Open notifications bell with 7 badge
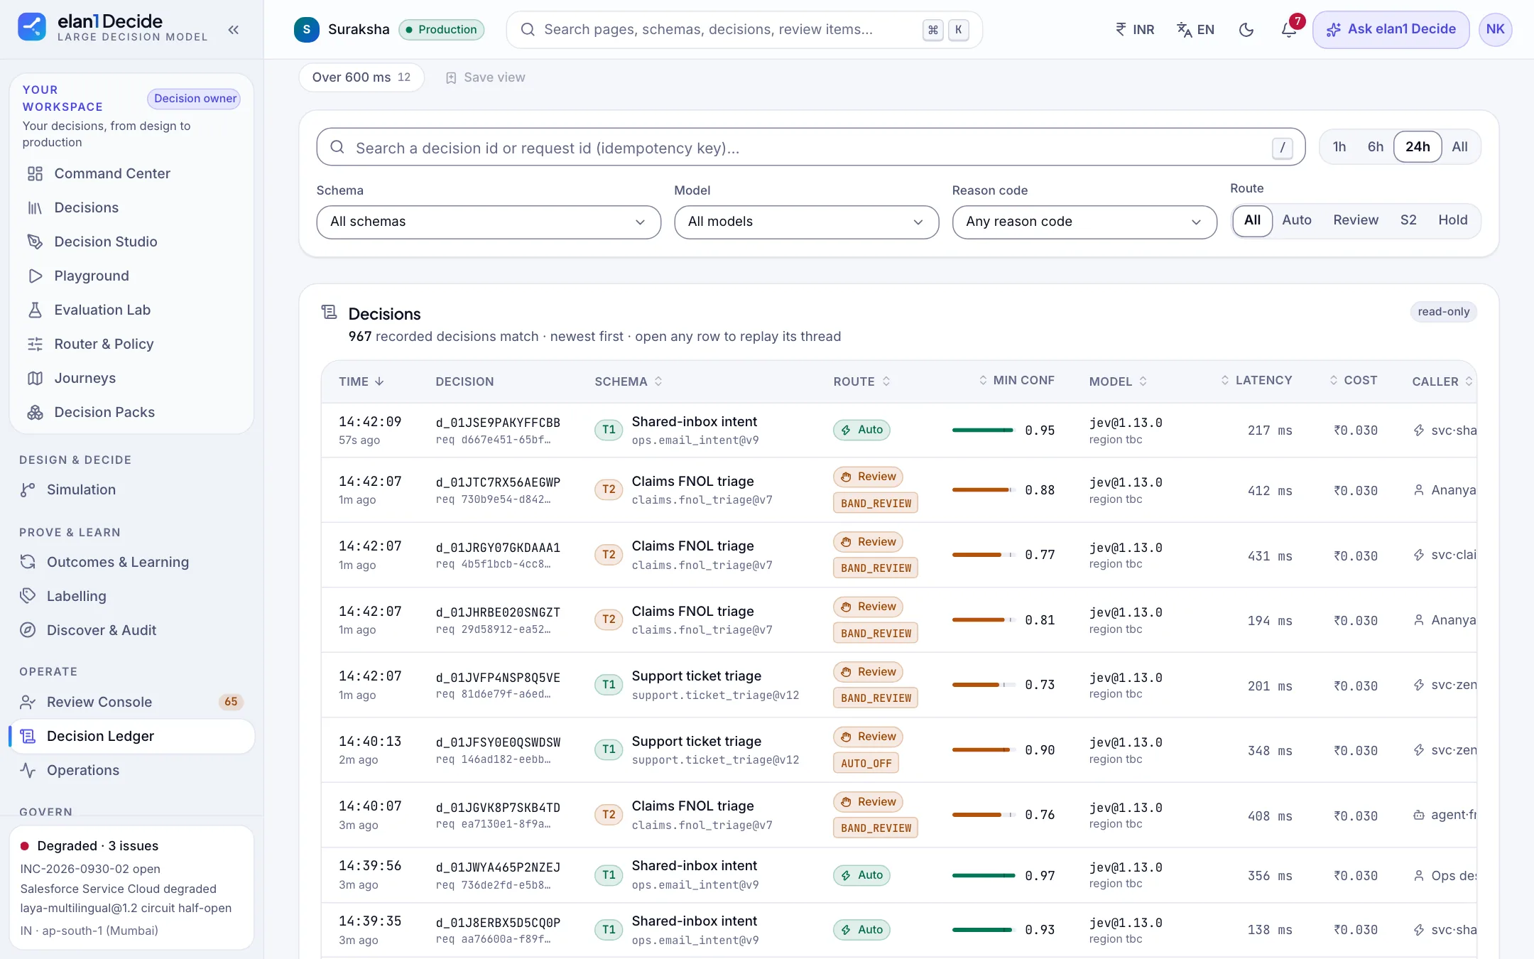This screenshot has height=959, width=1534. [1289, 30]
